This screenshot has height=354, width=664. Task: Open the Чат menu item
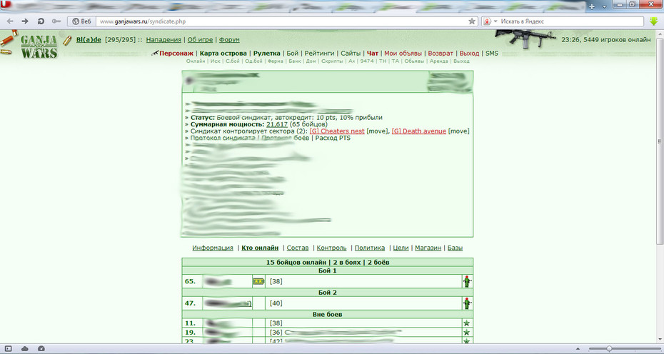tap(373, 54)
